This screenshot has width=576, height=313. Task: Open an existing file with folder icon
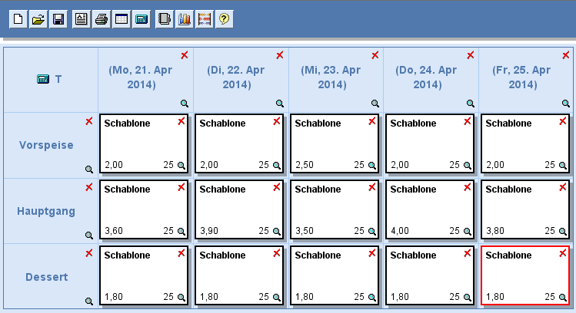[38, 19]
